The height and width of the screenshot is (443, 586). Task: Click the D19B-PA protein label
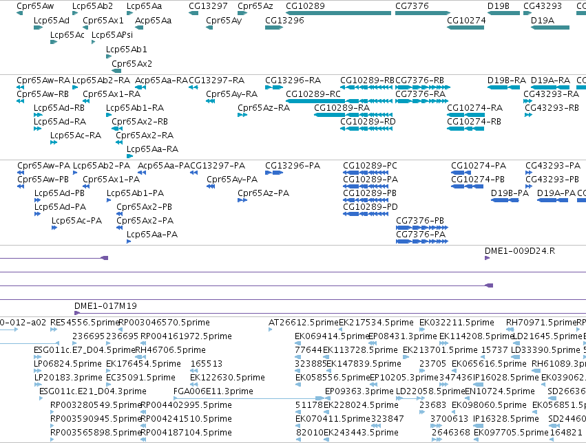(510, 193)
